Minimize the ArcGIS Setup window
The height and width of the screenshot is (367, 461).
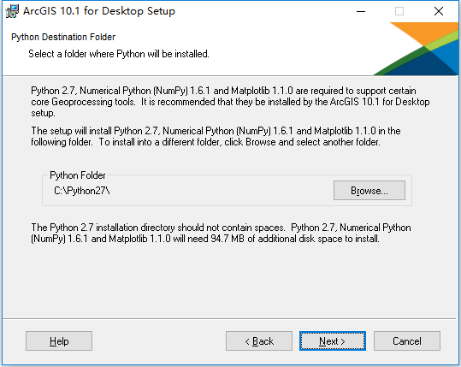click(x=361, y=11)
